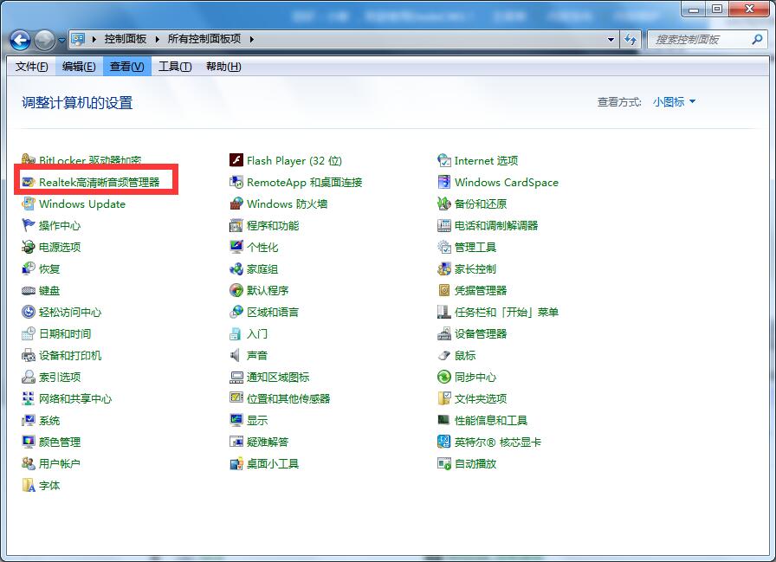Open the 疑难解答 link
Viewport: 776px width, 562px height.
(x=268, y=442)
